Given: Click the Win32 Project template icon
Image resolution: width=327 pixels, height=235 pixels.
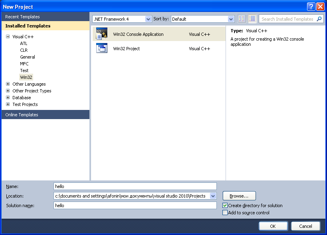Looking at the screenshot, I should pyautogui.click(x=102, y=48).
